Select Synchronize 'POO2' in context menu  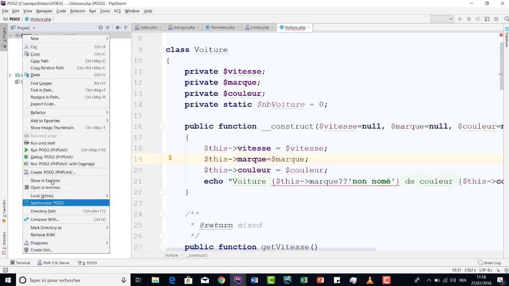pos(66,203)
